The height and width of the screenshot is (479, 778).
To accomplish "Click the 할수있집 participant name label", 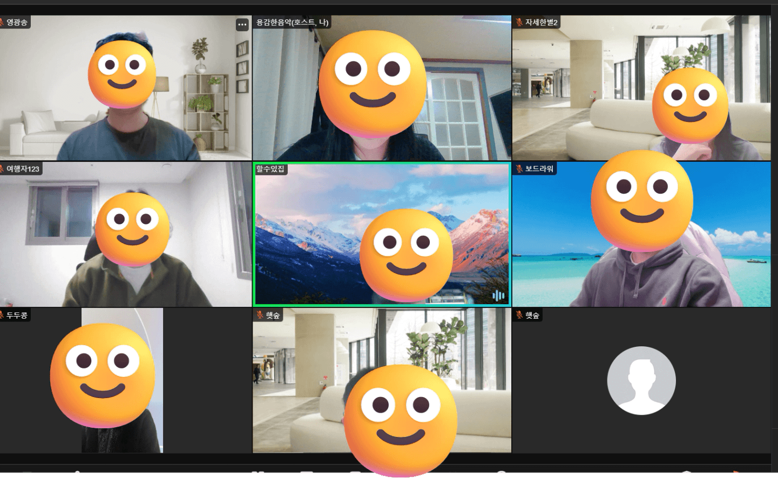I will coord(270,169).
